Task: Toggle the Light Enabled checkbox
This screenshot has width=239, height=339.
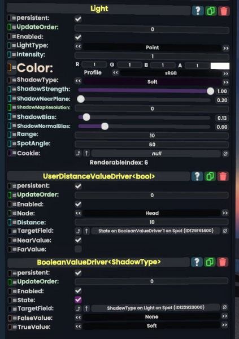Action: [x=78, y=37]
